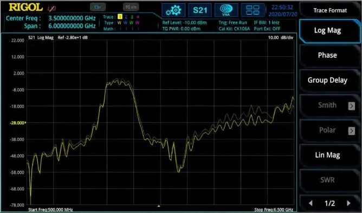The image size is (362, 213).
Task: Toggle the Cor correction indicator
Action: [x=98, y=7]
